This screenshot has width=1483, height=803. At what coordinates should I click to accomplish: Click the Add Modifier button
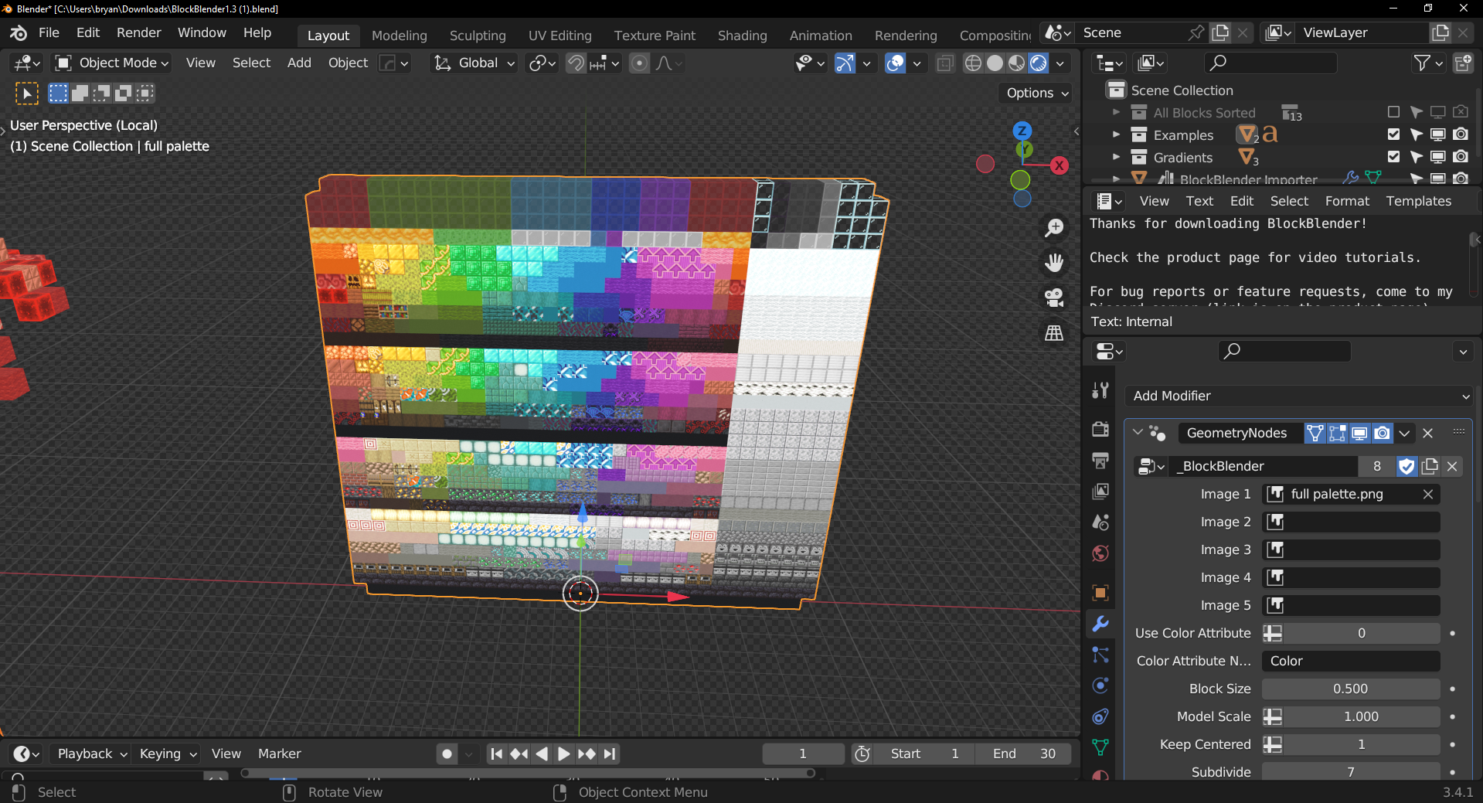tap(1298, 396)
